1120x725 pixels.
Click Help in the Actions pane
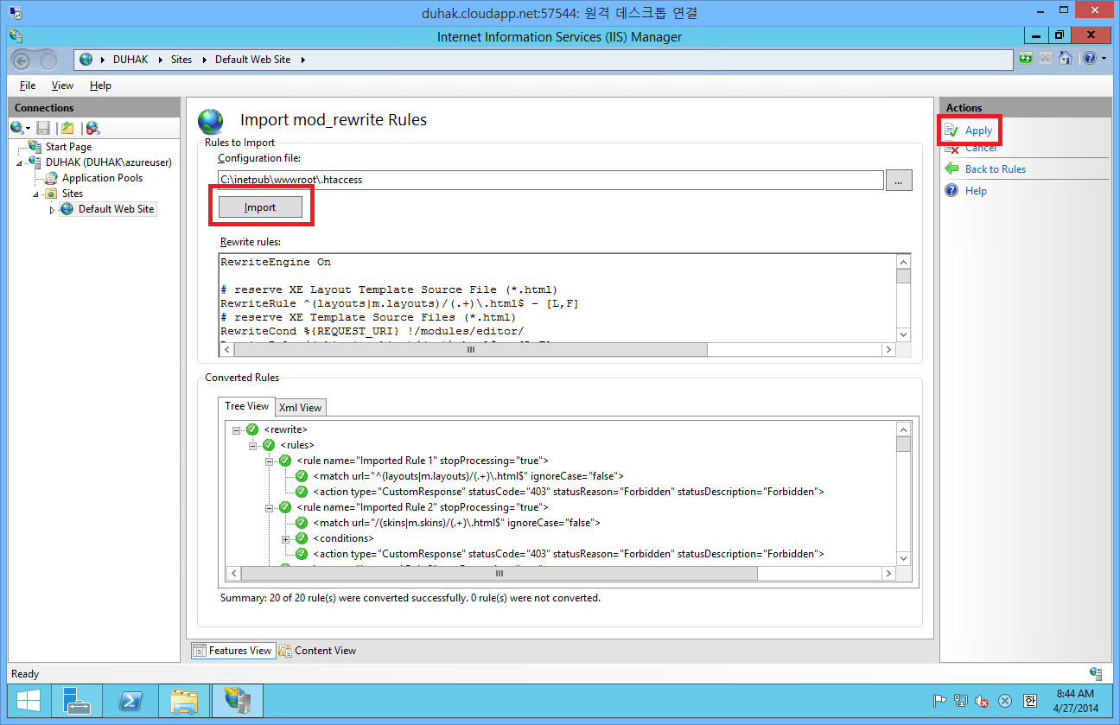[x=976, y=191]
